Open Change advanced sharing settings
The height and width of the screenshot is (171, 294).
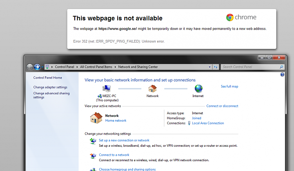(51, 95)
